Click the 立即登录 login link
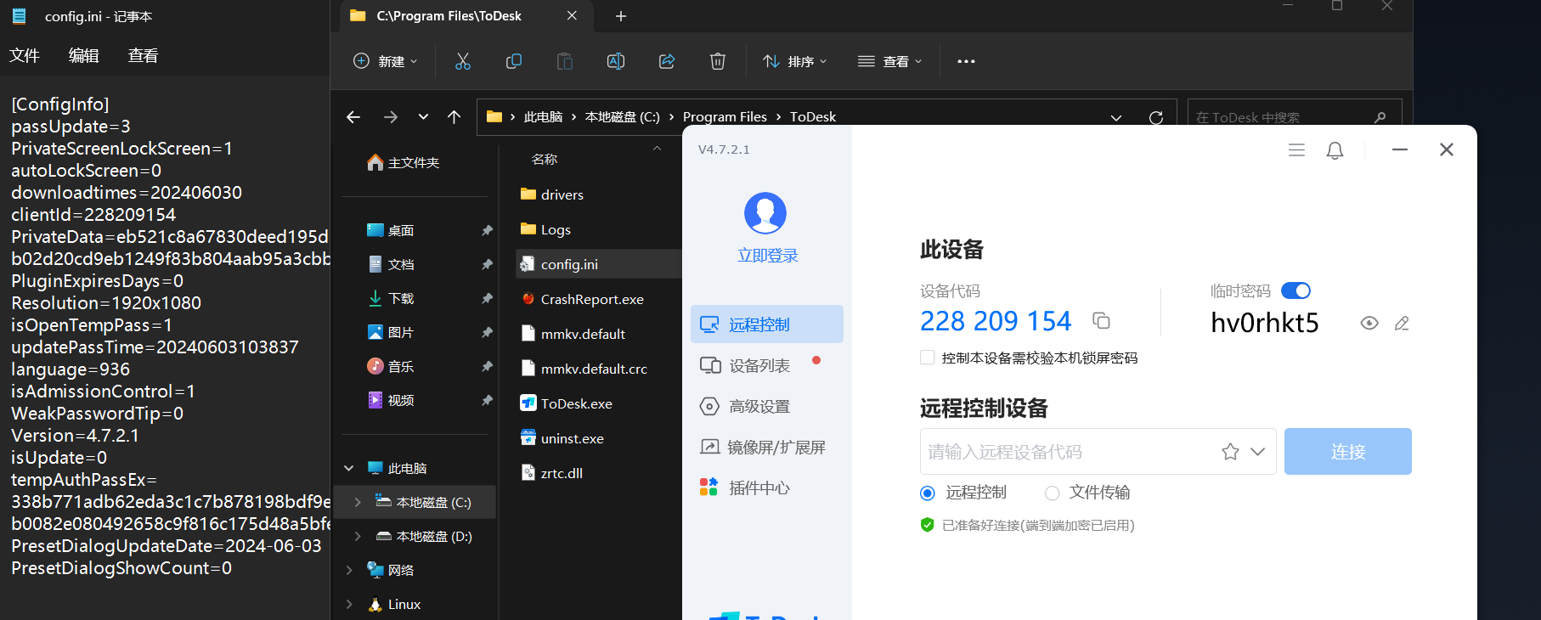 click(768, 256)
